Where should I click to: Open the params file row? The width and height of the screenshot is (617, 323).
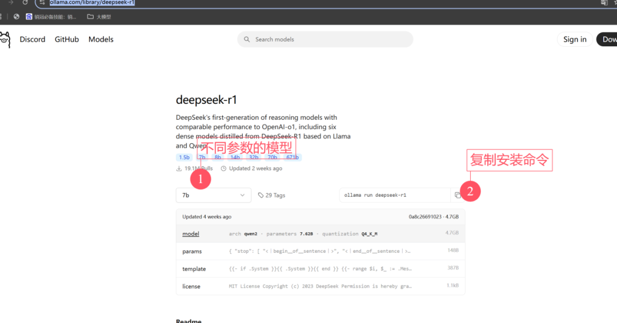[x=320, y=251]
